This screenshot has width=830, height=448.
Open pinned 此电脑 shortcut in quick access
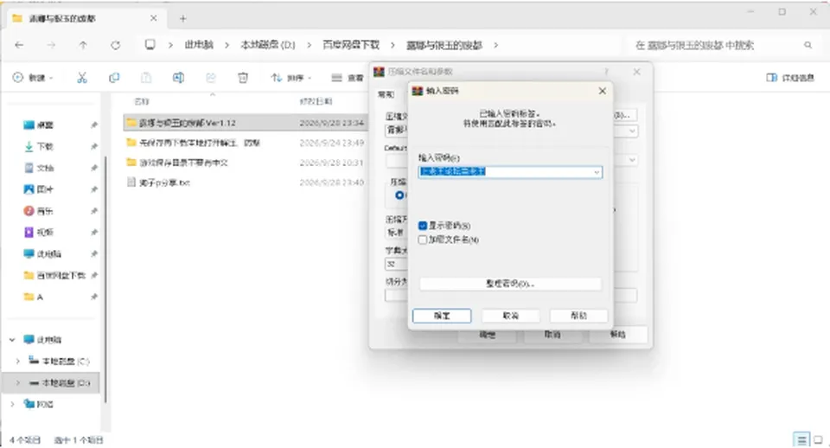(x=48, y=253)
